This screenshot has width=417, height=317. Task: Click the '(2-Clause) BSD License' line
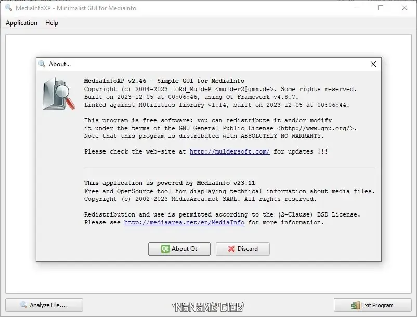222,214
